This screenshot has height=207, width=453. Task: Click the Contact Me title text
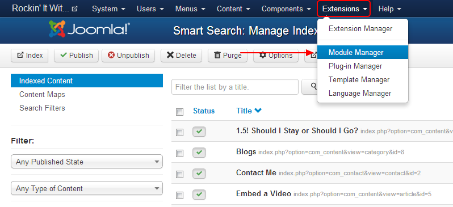tap(256, 172)
